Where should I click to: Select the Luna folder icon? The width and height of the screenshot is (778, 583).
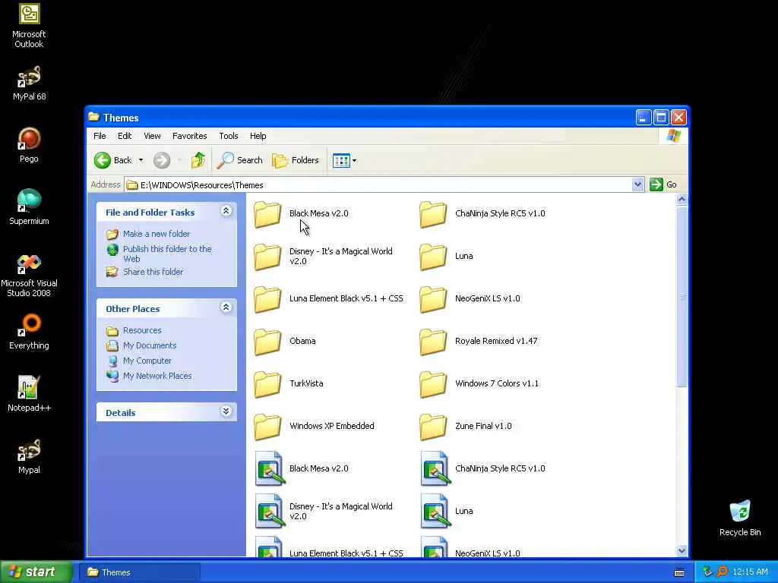click(x=432, y=257)
